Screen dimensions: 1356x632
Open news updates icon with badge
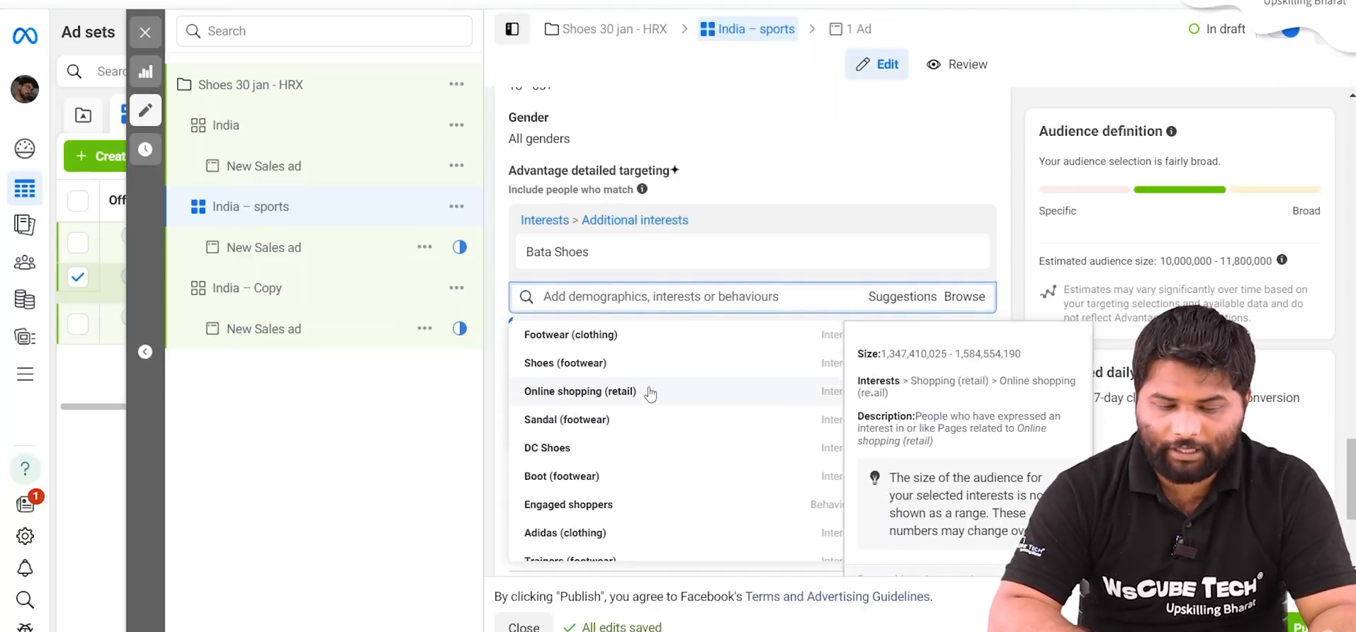click(26, 502)
